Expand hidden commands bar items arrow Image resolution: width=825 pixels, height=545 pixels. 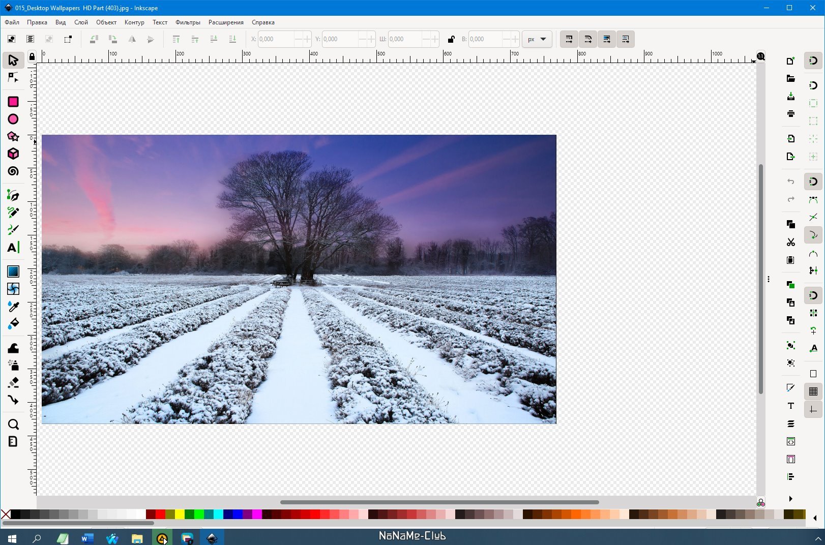[x=790, y=499]
